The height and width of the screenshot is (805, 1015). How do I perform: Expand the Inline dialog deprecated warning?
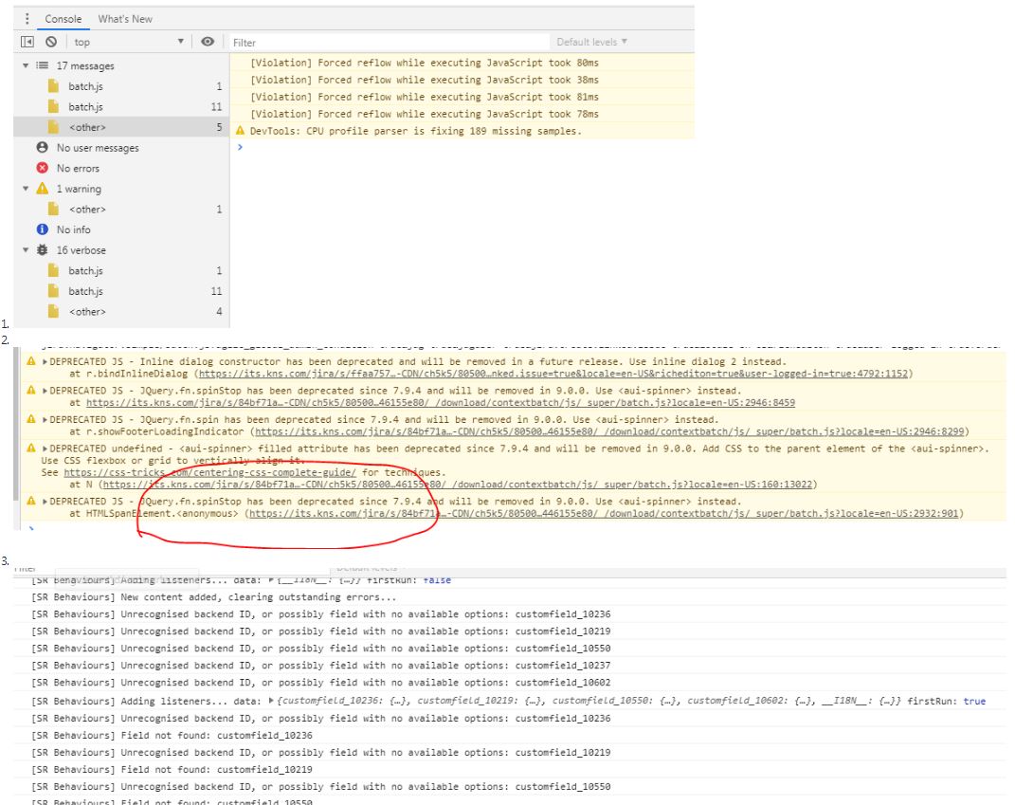(x=45, y=362)
